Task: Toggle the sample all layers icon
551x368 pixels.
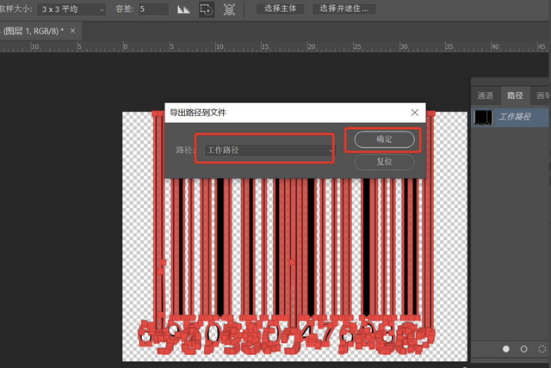Action: 229,9
